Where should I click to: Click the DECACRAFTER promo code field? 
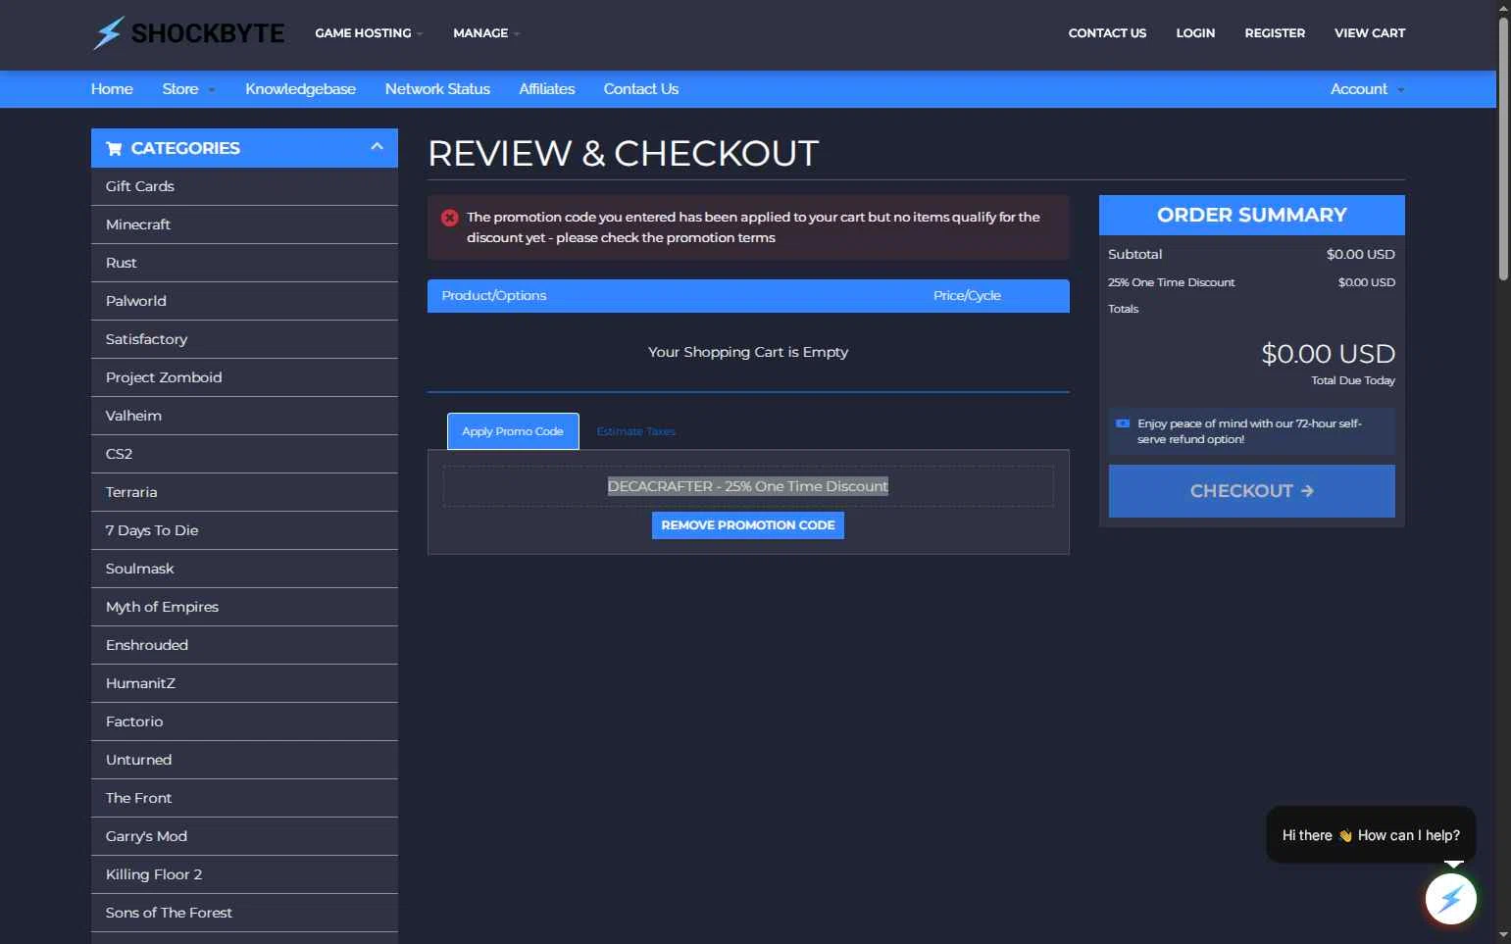point(748,486)
